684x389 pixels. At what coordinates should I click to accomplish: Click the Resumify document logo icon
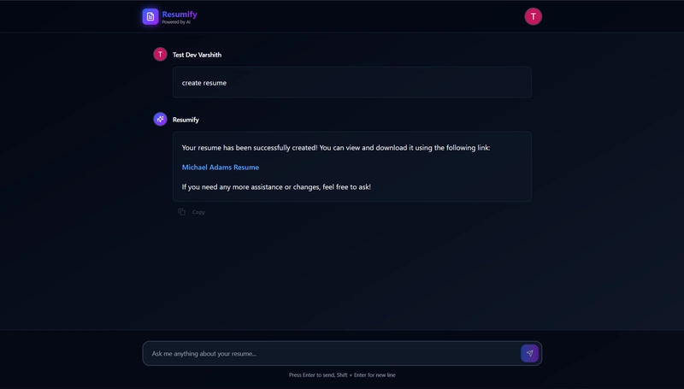(x=150, y=16)
